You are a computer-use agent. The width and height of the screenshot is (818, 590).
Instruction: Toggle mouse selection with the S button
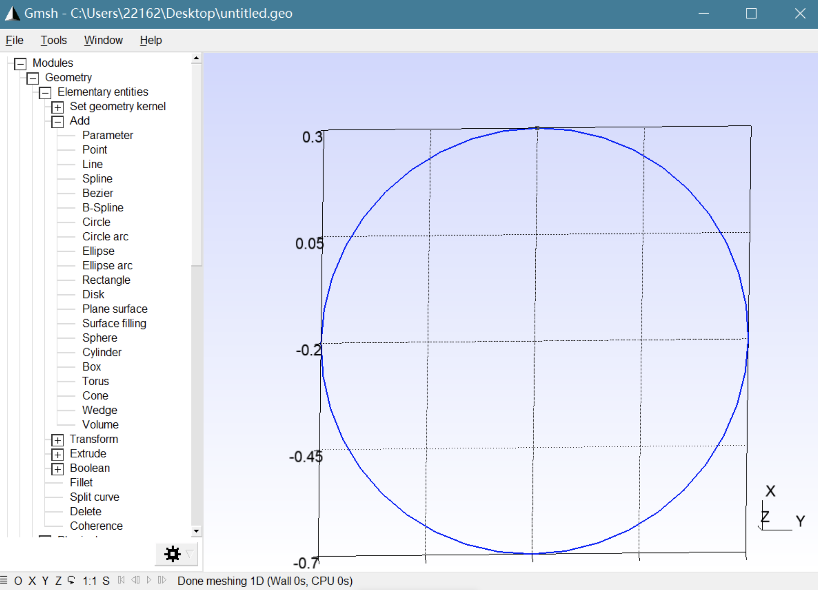(x=106, y=581)
